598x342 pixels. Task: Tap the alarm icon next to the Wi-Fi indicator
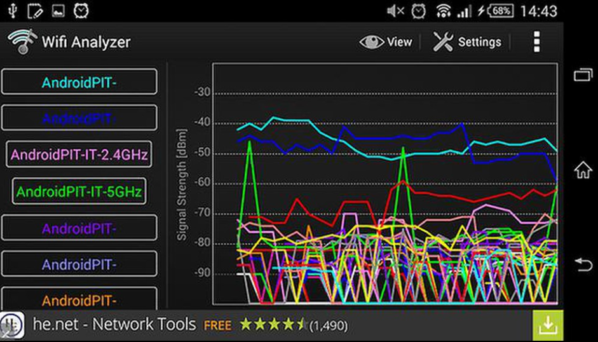tap(418, 11)
